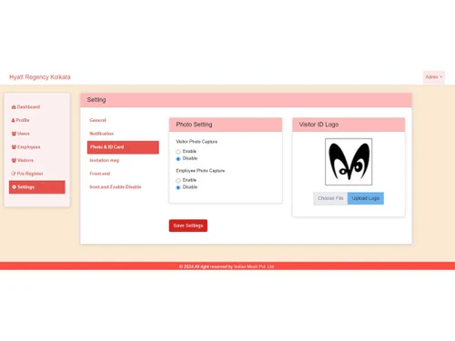Click the Visitor ID Logo panel header
455x341 pixels.
click(x=349, y=125)
